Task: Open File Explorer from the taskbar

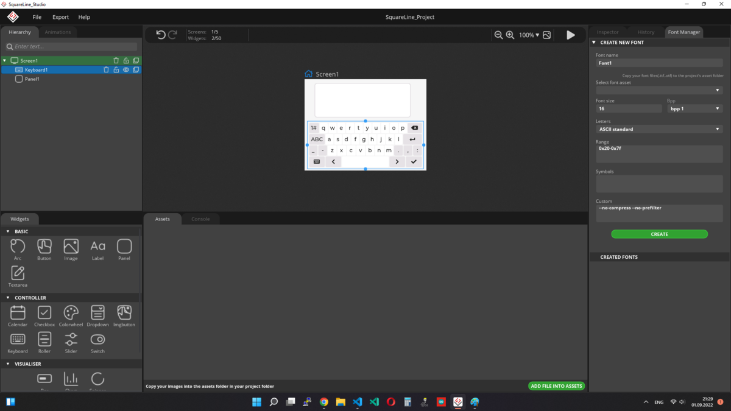Action: coord(341,402)
